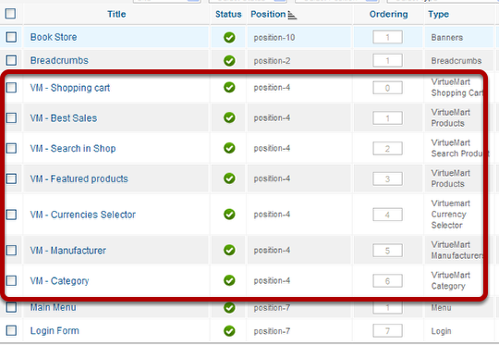Tick the VM - Featured products checkbox

pos(11,179)
